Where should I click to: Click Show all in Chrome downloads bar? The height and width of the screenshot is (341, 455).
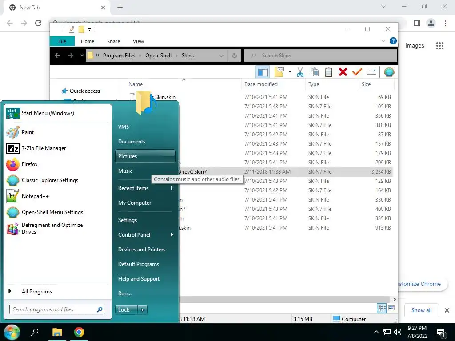tap(421, 310)
